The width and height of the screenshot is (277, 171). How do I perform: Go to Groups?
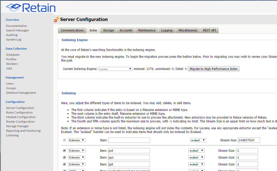(11, 88)
